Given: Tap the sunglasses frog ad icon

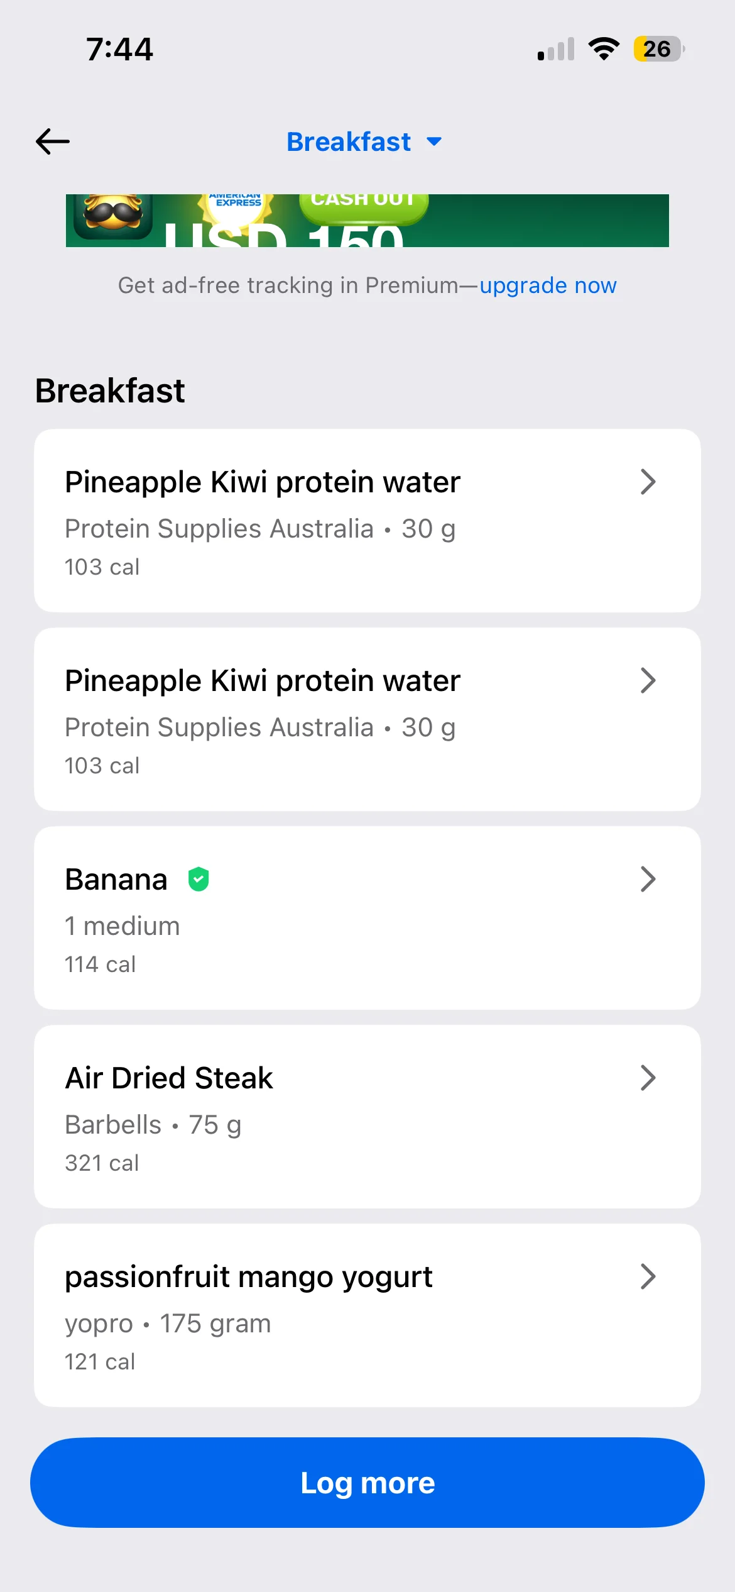Looking at the screenshot, I should [x=113, y=215].
